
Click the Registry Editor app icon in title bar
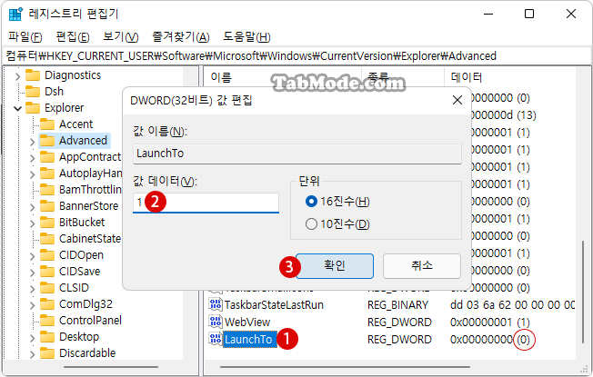coord(15,15)
